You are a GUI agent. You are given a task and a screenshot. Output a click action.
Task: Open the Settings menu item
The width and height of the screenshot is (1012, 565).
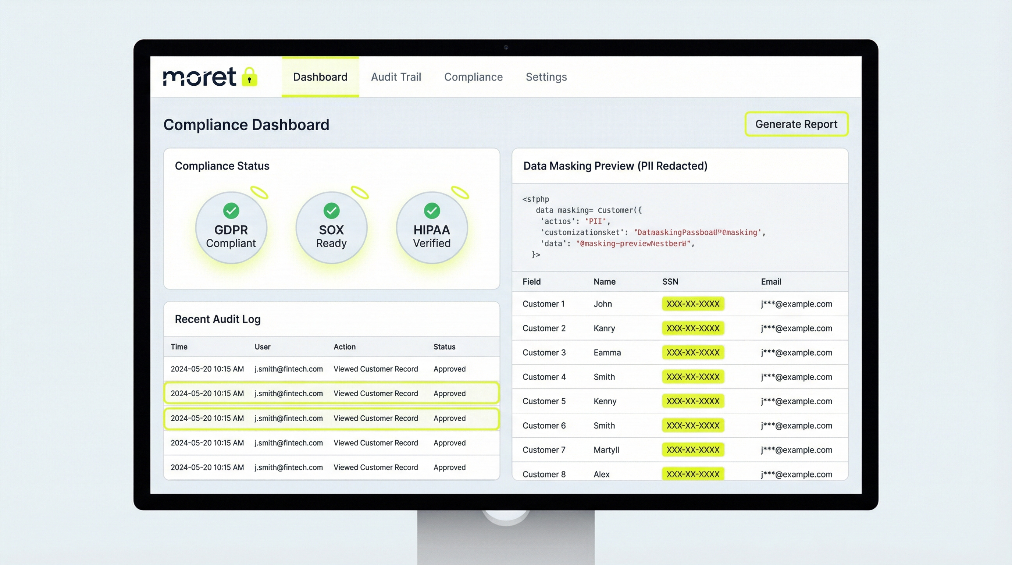[x=546, y=77]
